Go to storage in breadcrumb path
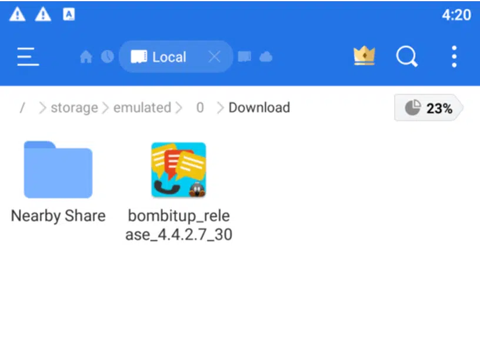Viewport: 480px width, 339px height. (74, 108)
